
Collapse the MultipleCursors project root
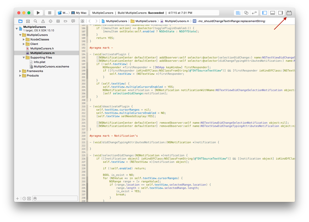point(17,28)
